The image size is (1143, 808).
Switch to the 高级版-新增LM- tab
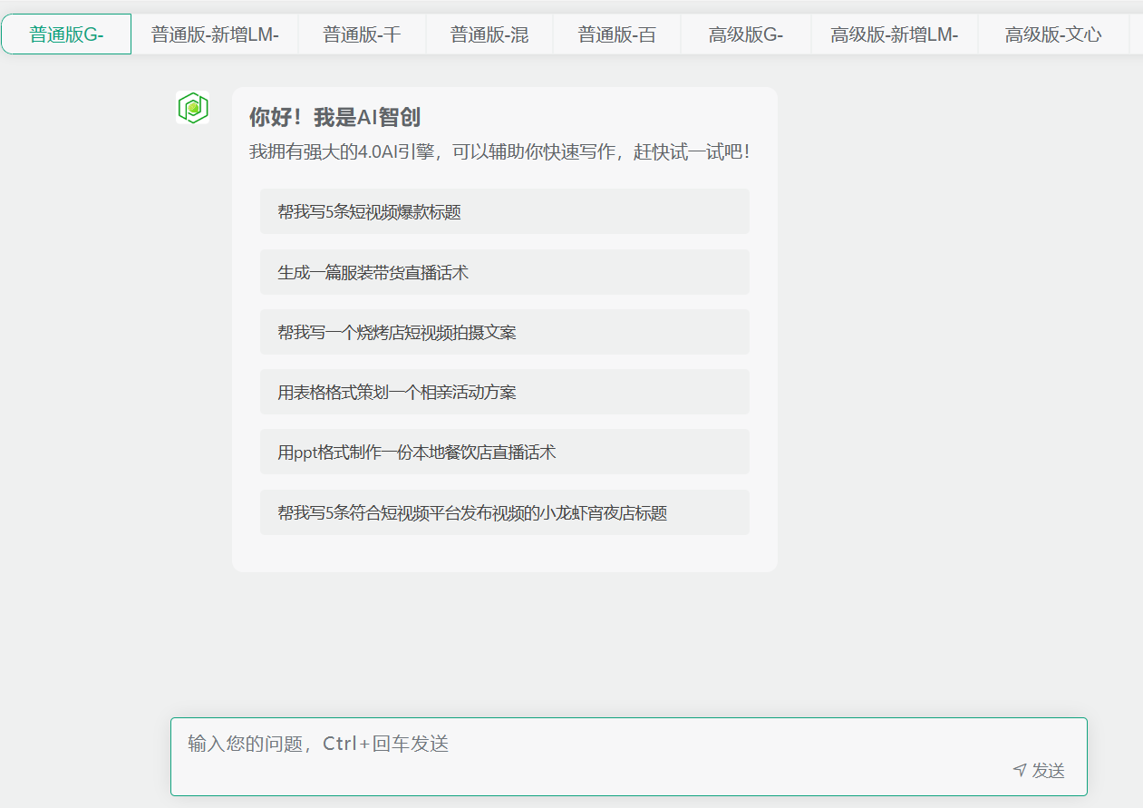pyautogui.click(x=894, y=34)
